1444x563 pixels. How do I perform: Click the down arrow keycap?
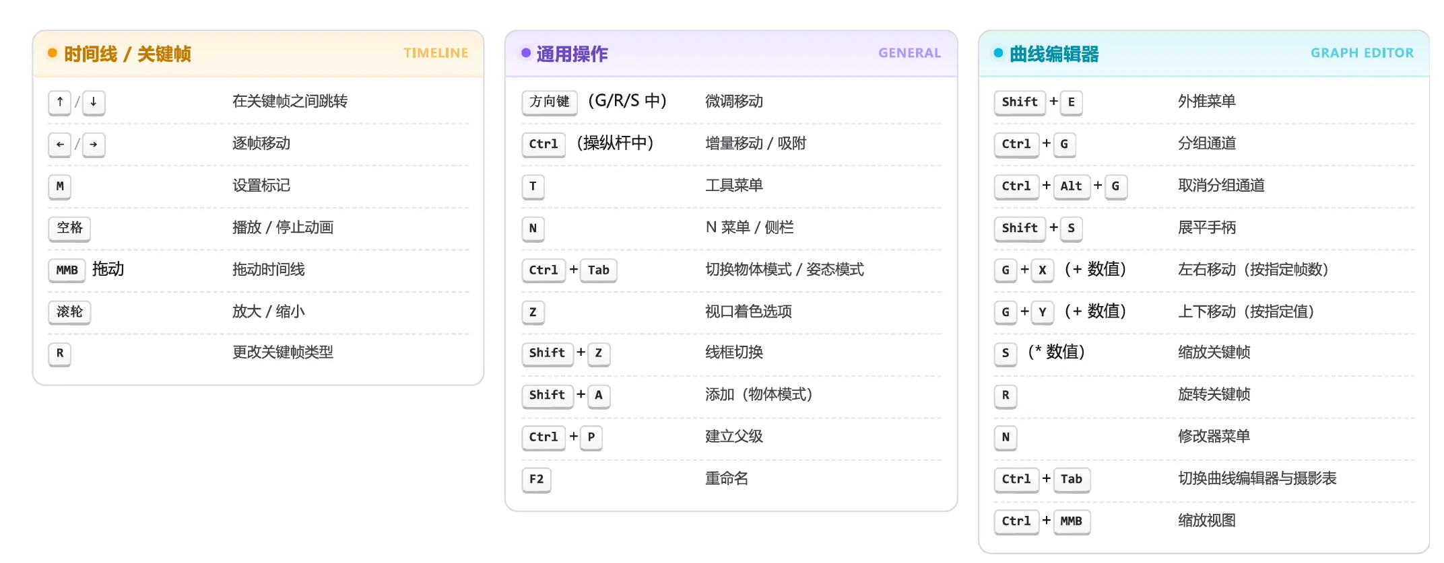click(94, 102)
